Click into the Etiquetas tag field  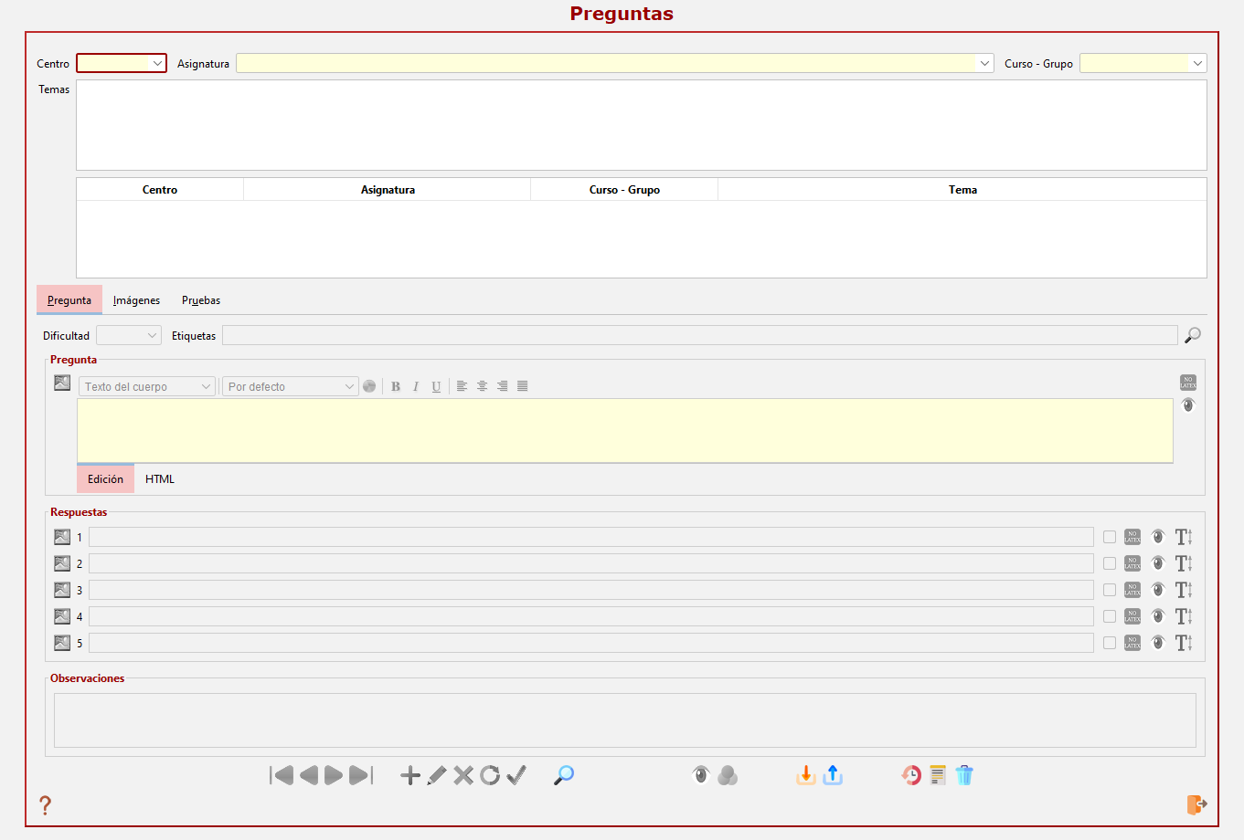point(700,335)
